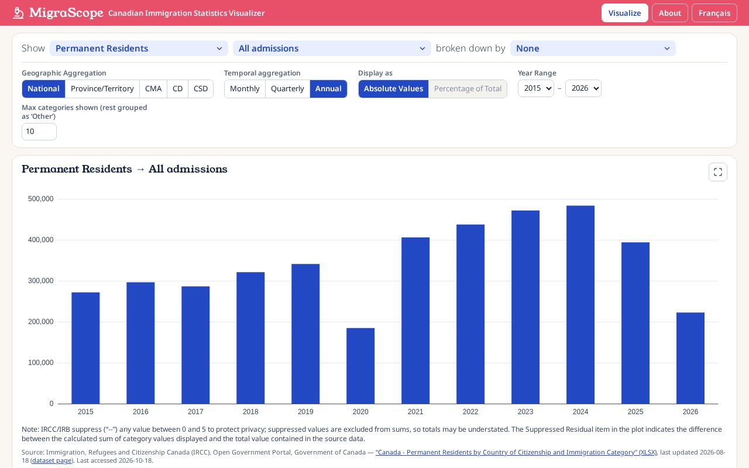Open the 'broken down by' None dropdown
749x468 pixels.
pyautogui.click(x=593, y=49)
